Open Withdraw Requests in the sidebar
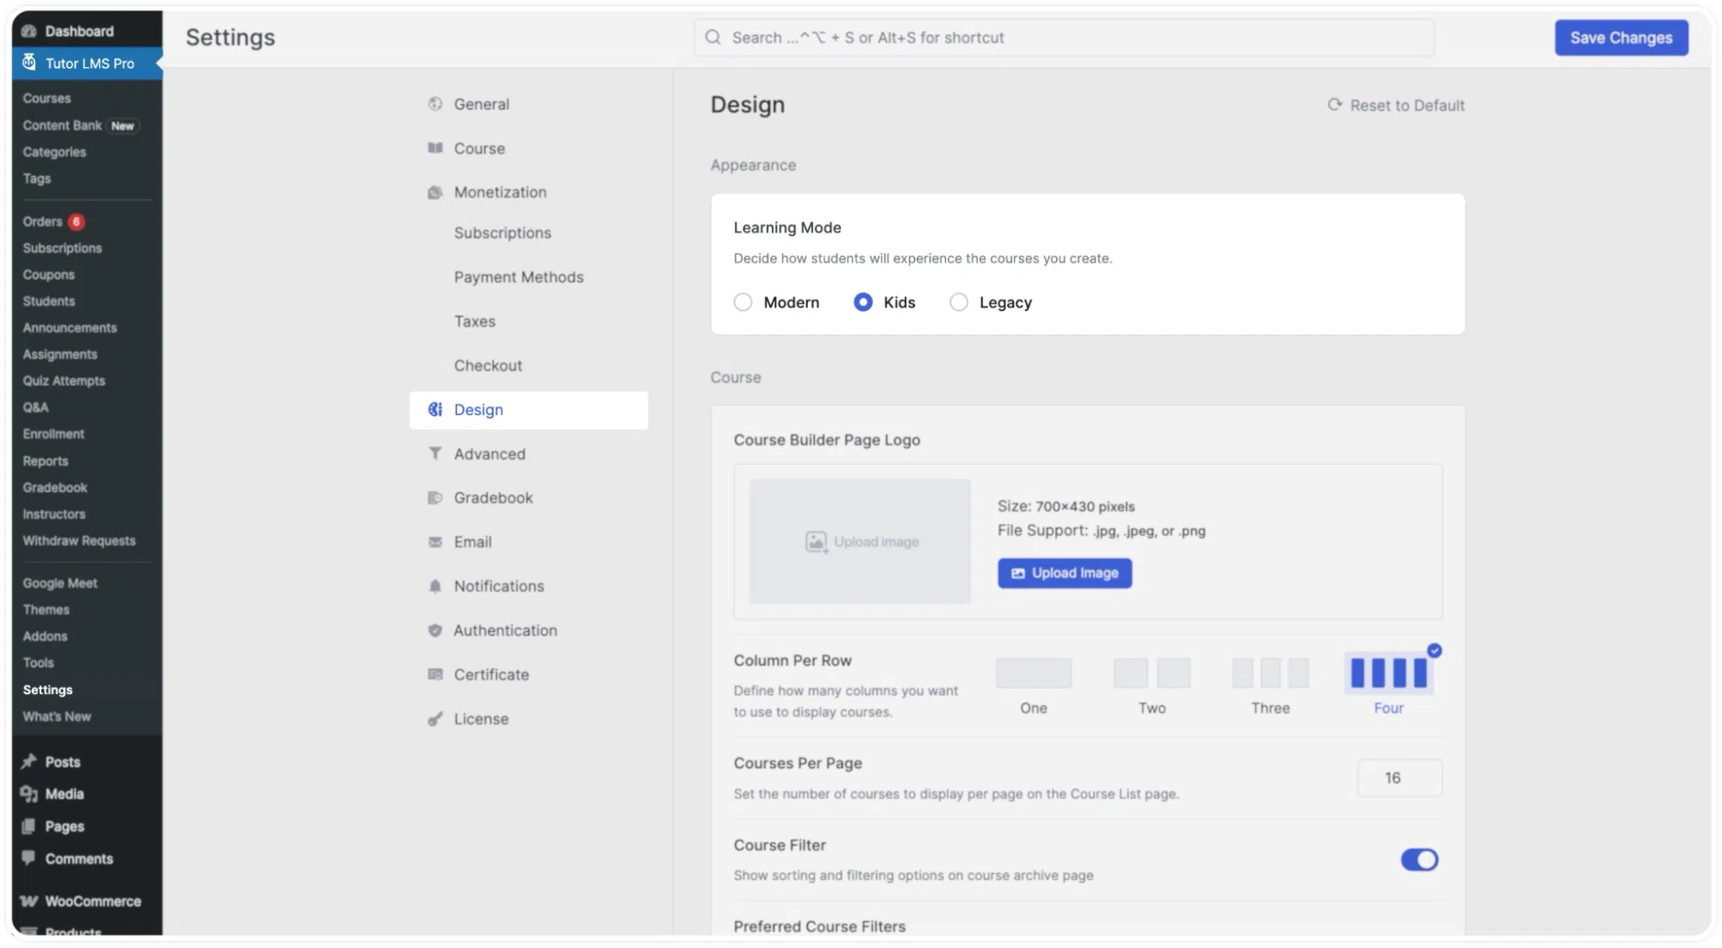The image size is (1722, 948). tap(79, 541)
